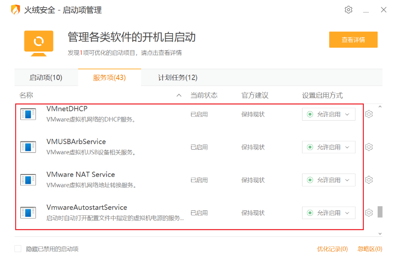
Task: Click the VMnetDHCP service icon
Action: (x=28, y=114)
